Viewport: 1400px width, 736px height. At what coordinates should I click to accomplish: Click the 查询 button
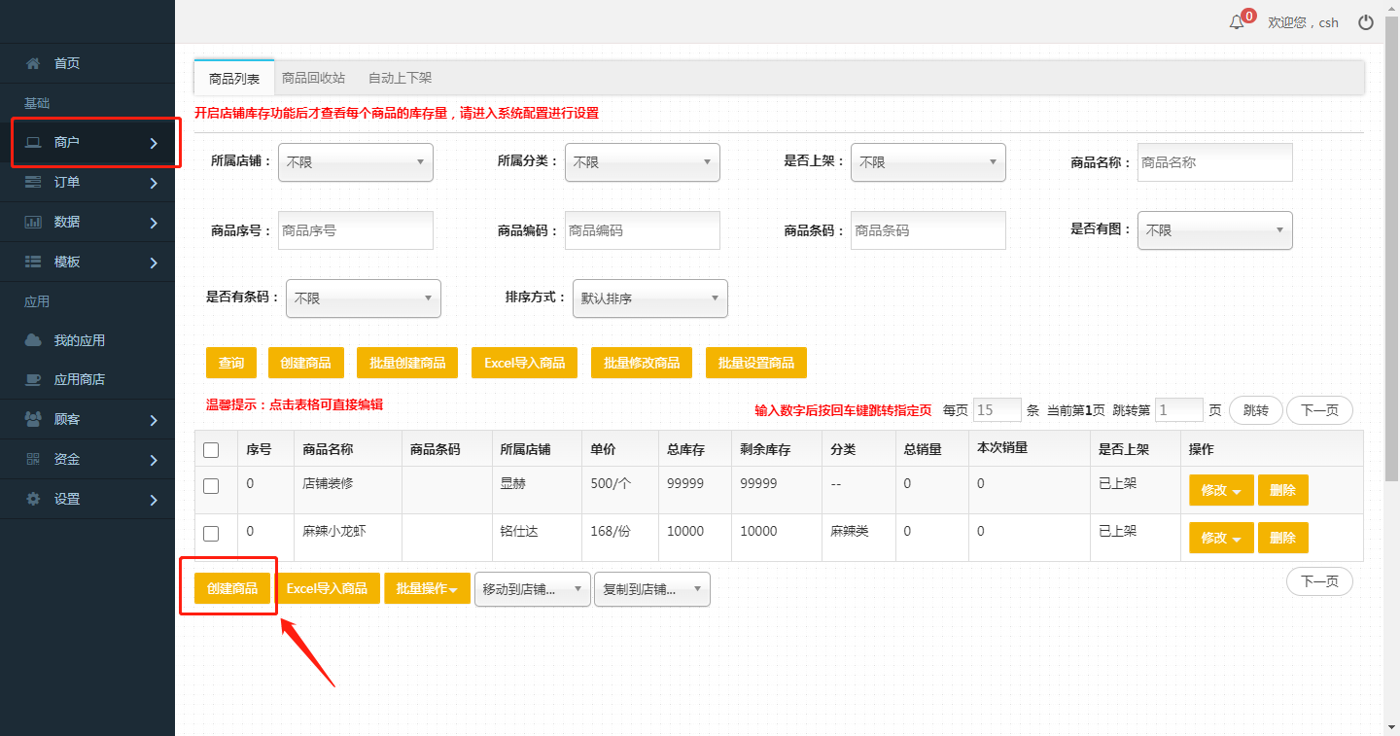click(x=231, y=363)
